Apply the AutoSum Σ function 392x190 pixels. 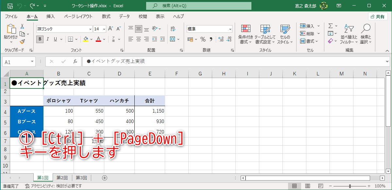[x=331, y=26]
